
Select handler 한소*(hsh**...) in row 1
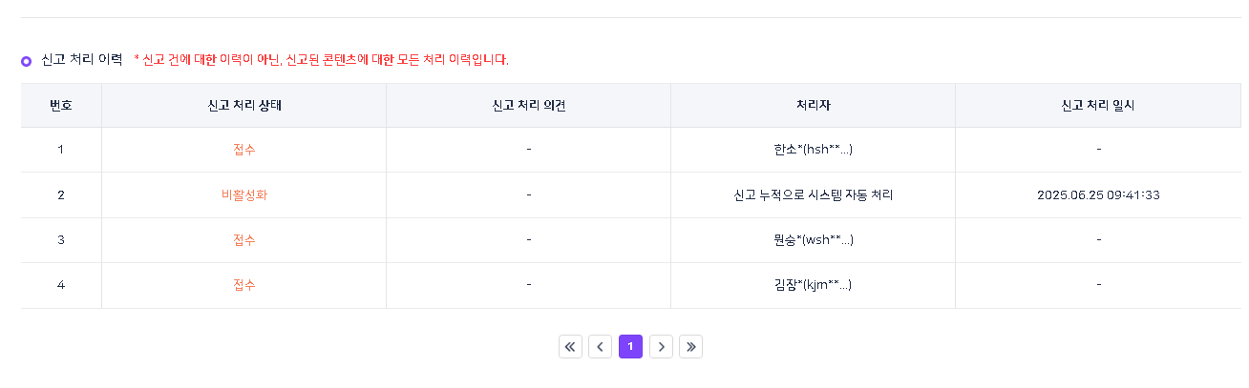(x=813, y=150)
